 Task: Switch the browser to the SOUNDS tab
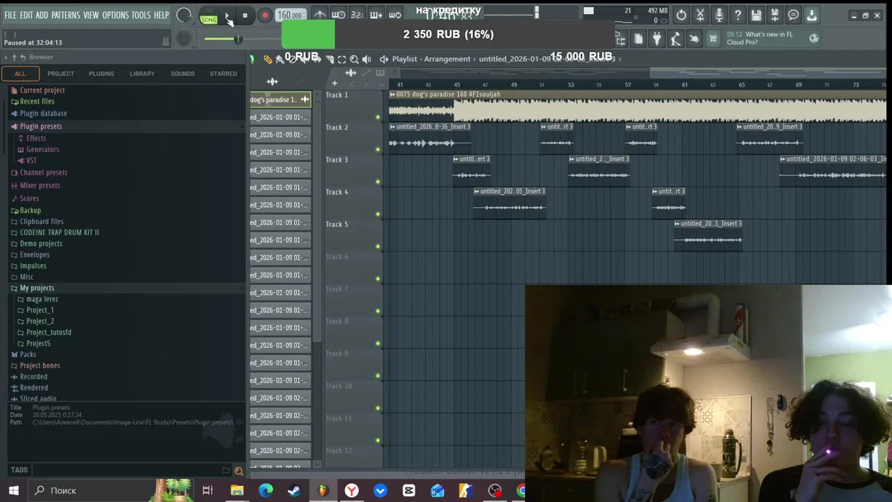tap(183, 73)
